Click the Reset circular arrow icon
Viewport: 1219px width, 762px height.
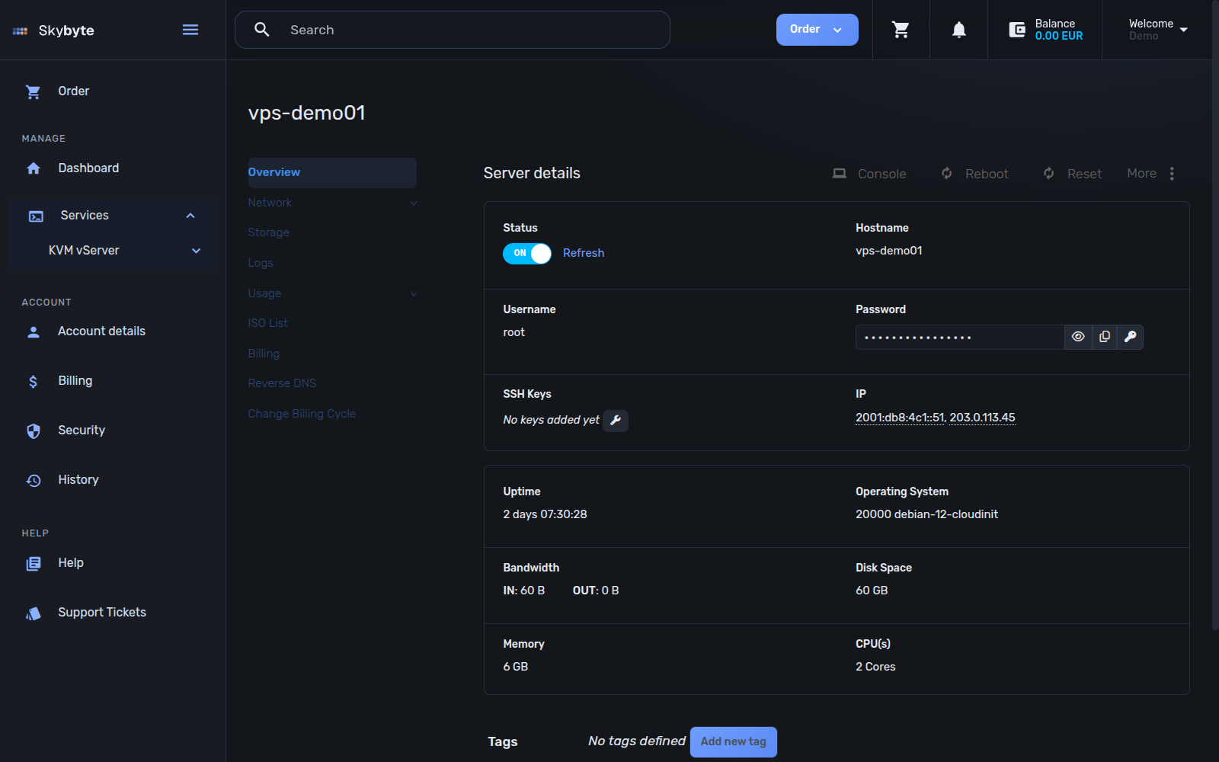pyautogui.click(x=1049, y=174)
